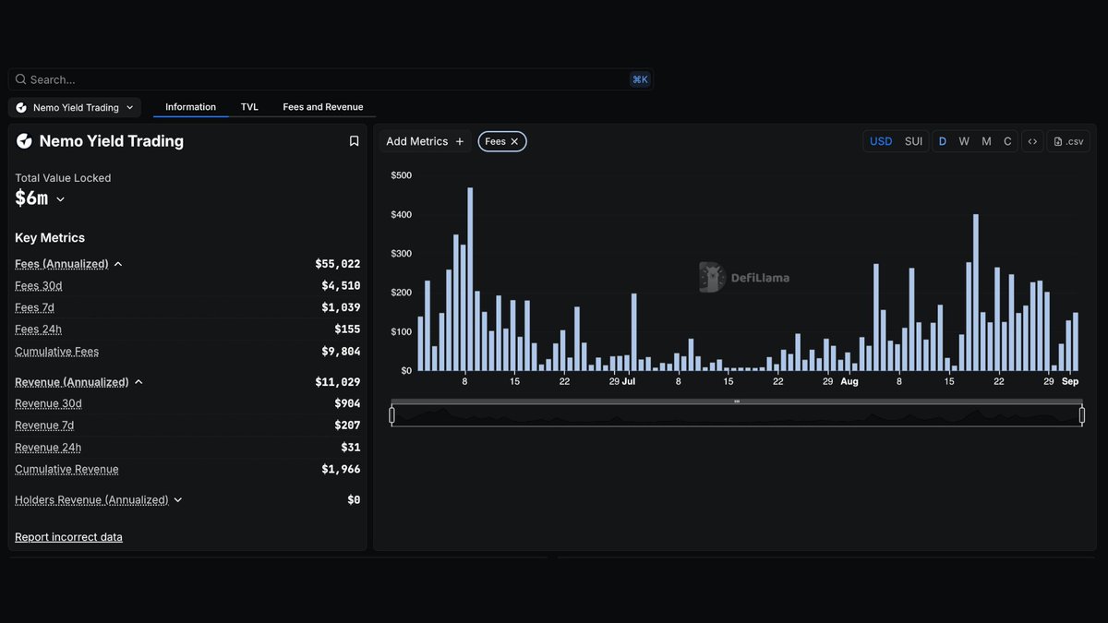Open the Add Metrics menu
This screenshot has width=1108, height=623.
425,141
